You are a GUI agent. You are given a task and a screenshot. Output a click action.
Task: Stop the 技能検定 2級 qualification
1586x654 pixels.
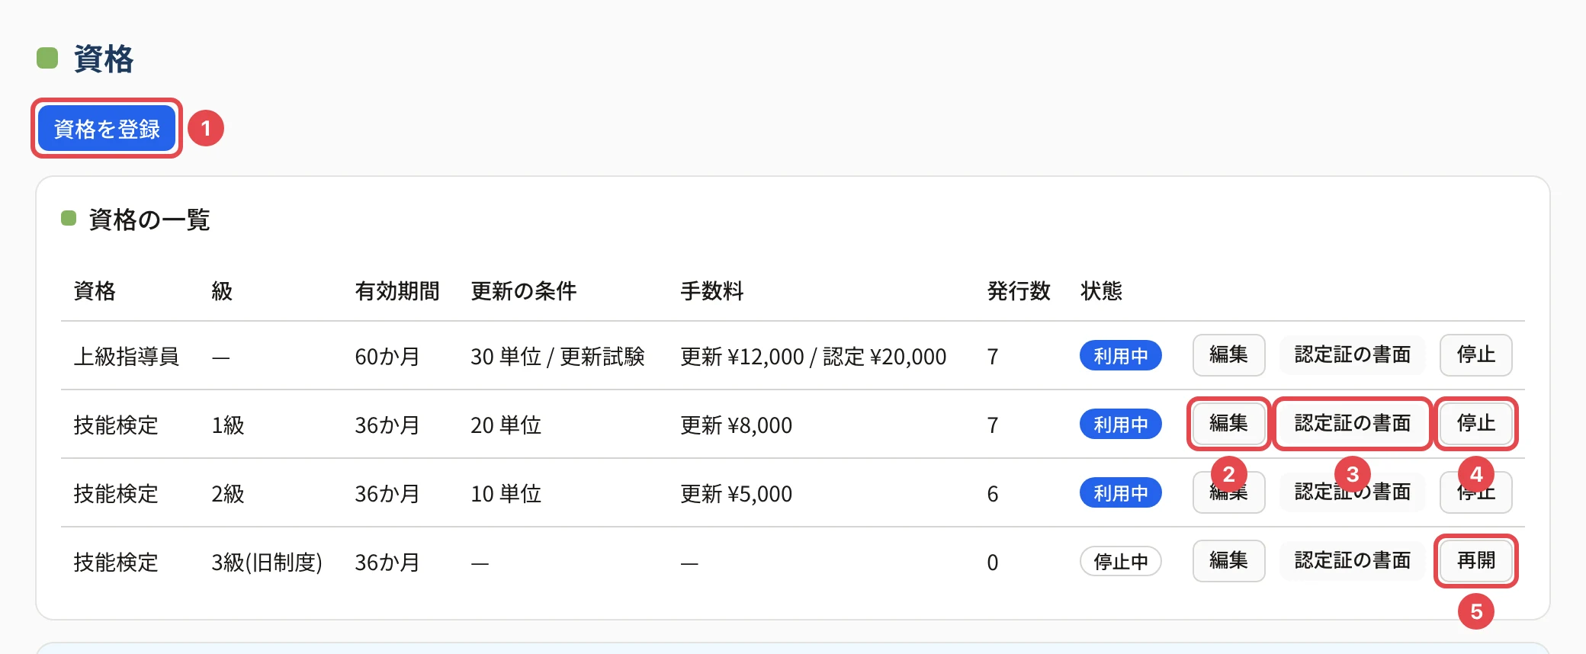[1475, 492]
